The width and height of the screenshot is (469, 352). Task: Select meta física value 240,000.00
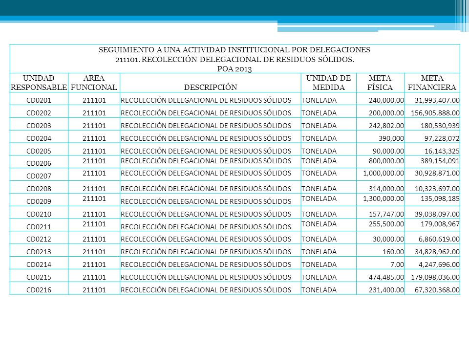pyautogui.click(x=386, y=100)
